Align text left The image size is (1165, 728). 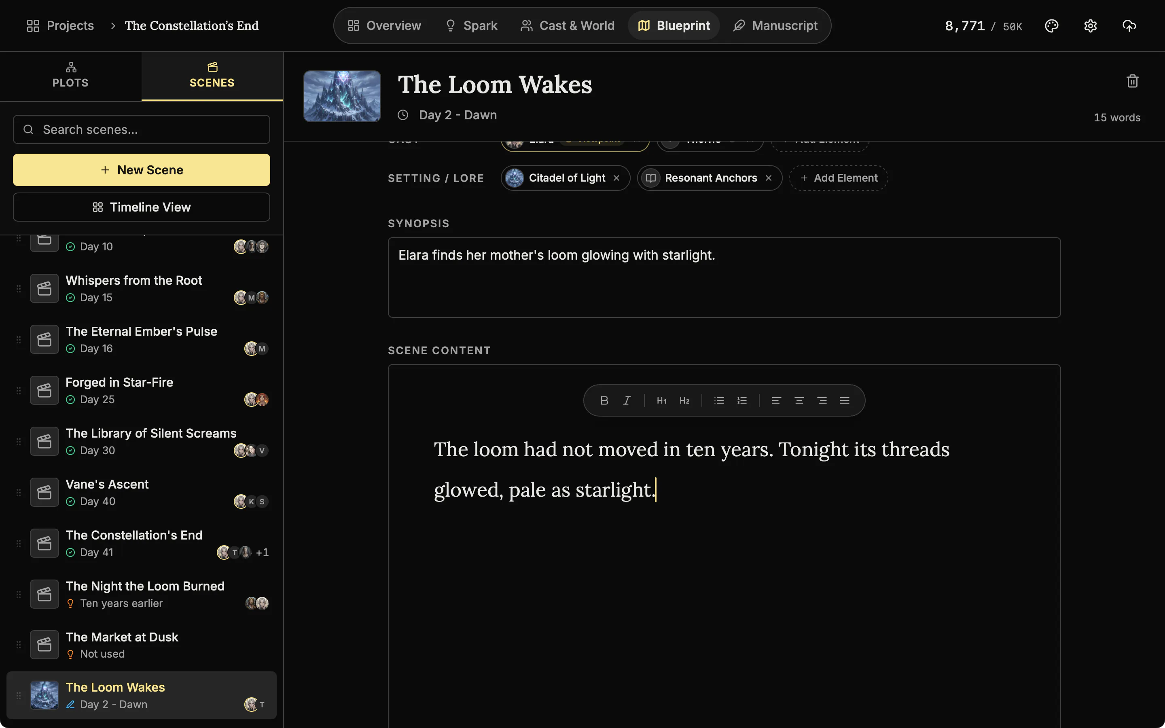pos(776,400)
